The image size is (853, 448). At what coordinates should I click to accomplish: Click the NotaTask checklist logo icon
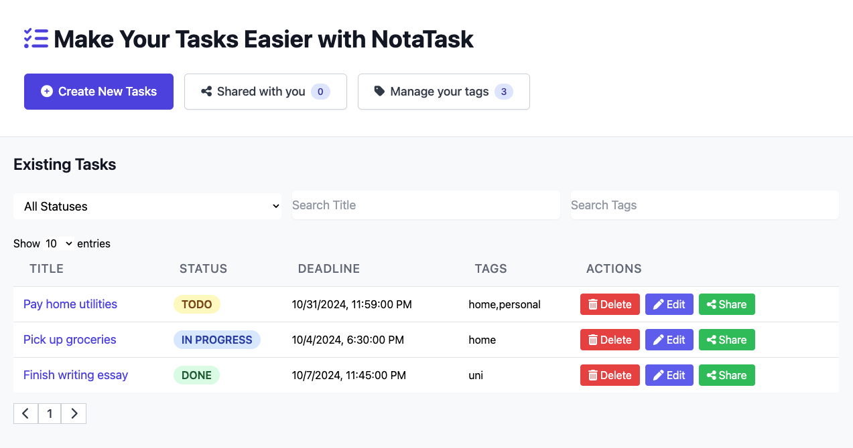point(36,39)
